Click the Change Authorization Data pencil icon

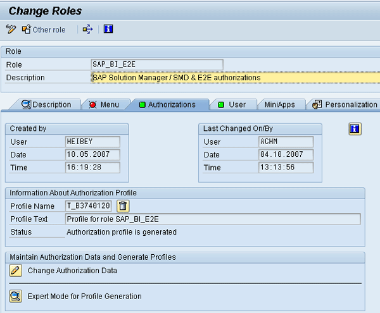click(16, 271)
